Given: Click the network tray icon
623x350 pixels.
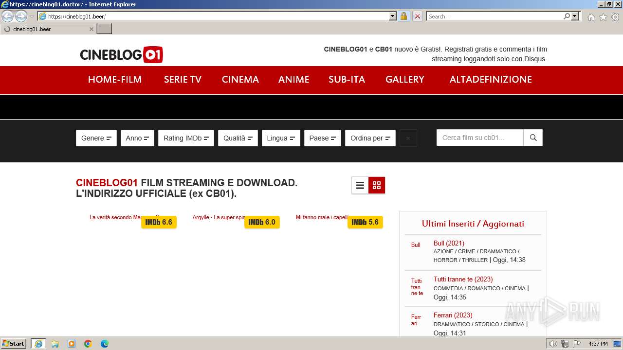Looking at the screenshot, I should [x=565, y=344].
